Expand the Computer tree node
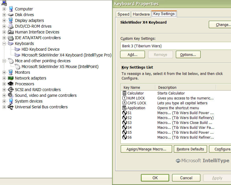The height and width of the screenshot is (185, 231). (x=4, y=9)
